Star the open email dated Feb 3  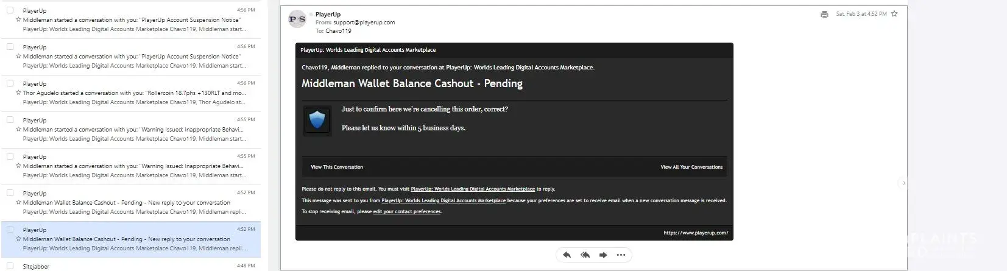[894, 13]
